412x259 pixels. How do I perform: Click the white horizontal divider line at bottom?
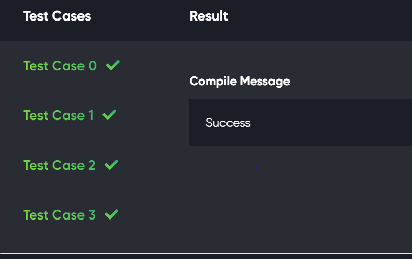click(x=206, y=253)
